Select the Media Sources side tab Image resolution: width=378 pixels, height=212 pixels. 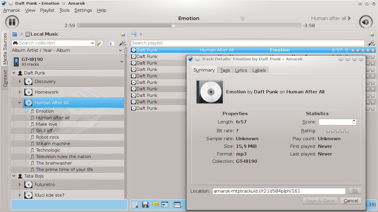[5, 49]
